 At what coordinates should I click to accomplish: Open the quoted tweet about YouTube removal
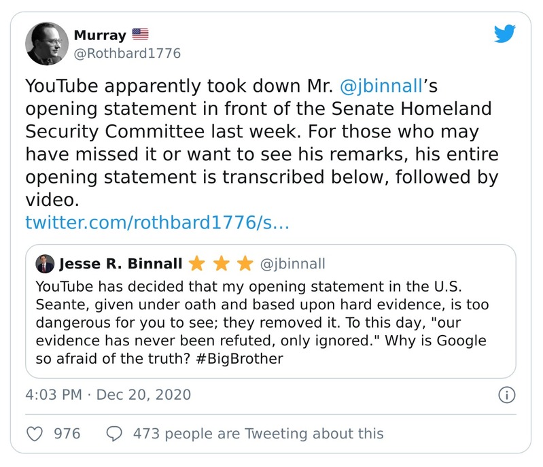[270, 319]
